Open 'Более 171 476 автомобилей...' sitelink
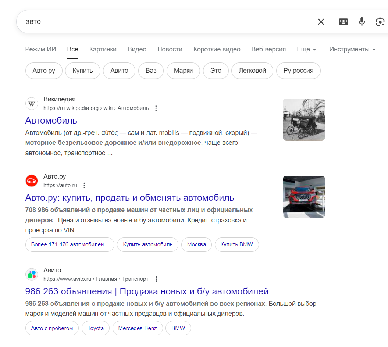The image size is (388, 347). 70,244
